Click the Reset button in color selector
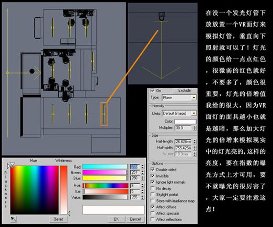 click(58, 219)
